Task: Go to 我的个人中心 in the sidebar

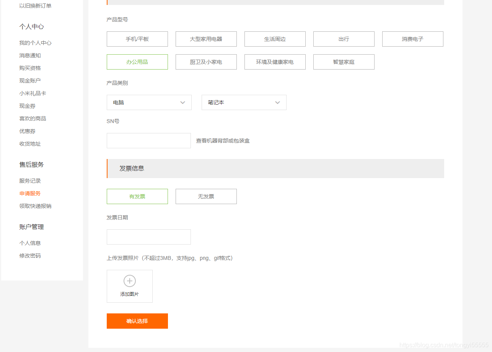Action: [x=35, y=43]
